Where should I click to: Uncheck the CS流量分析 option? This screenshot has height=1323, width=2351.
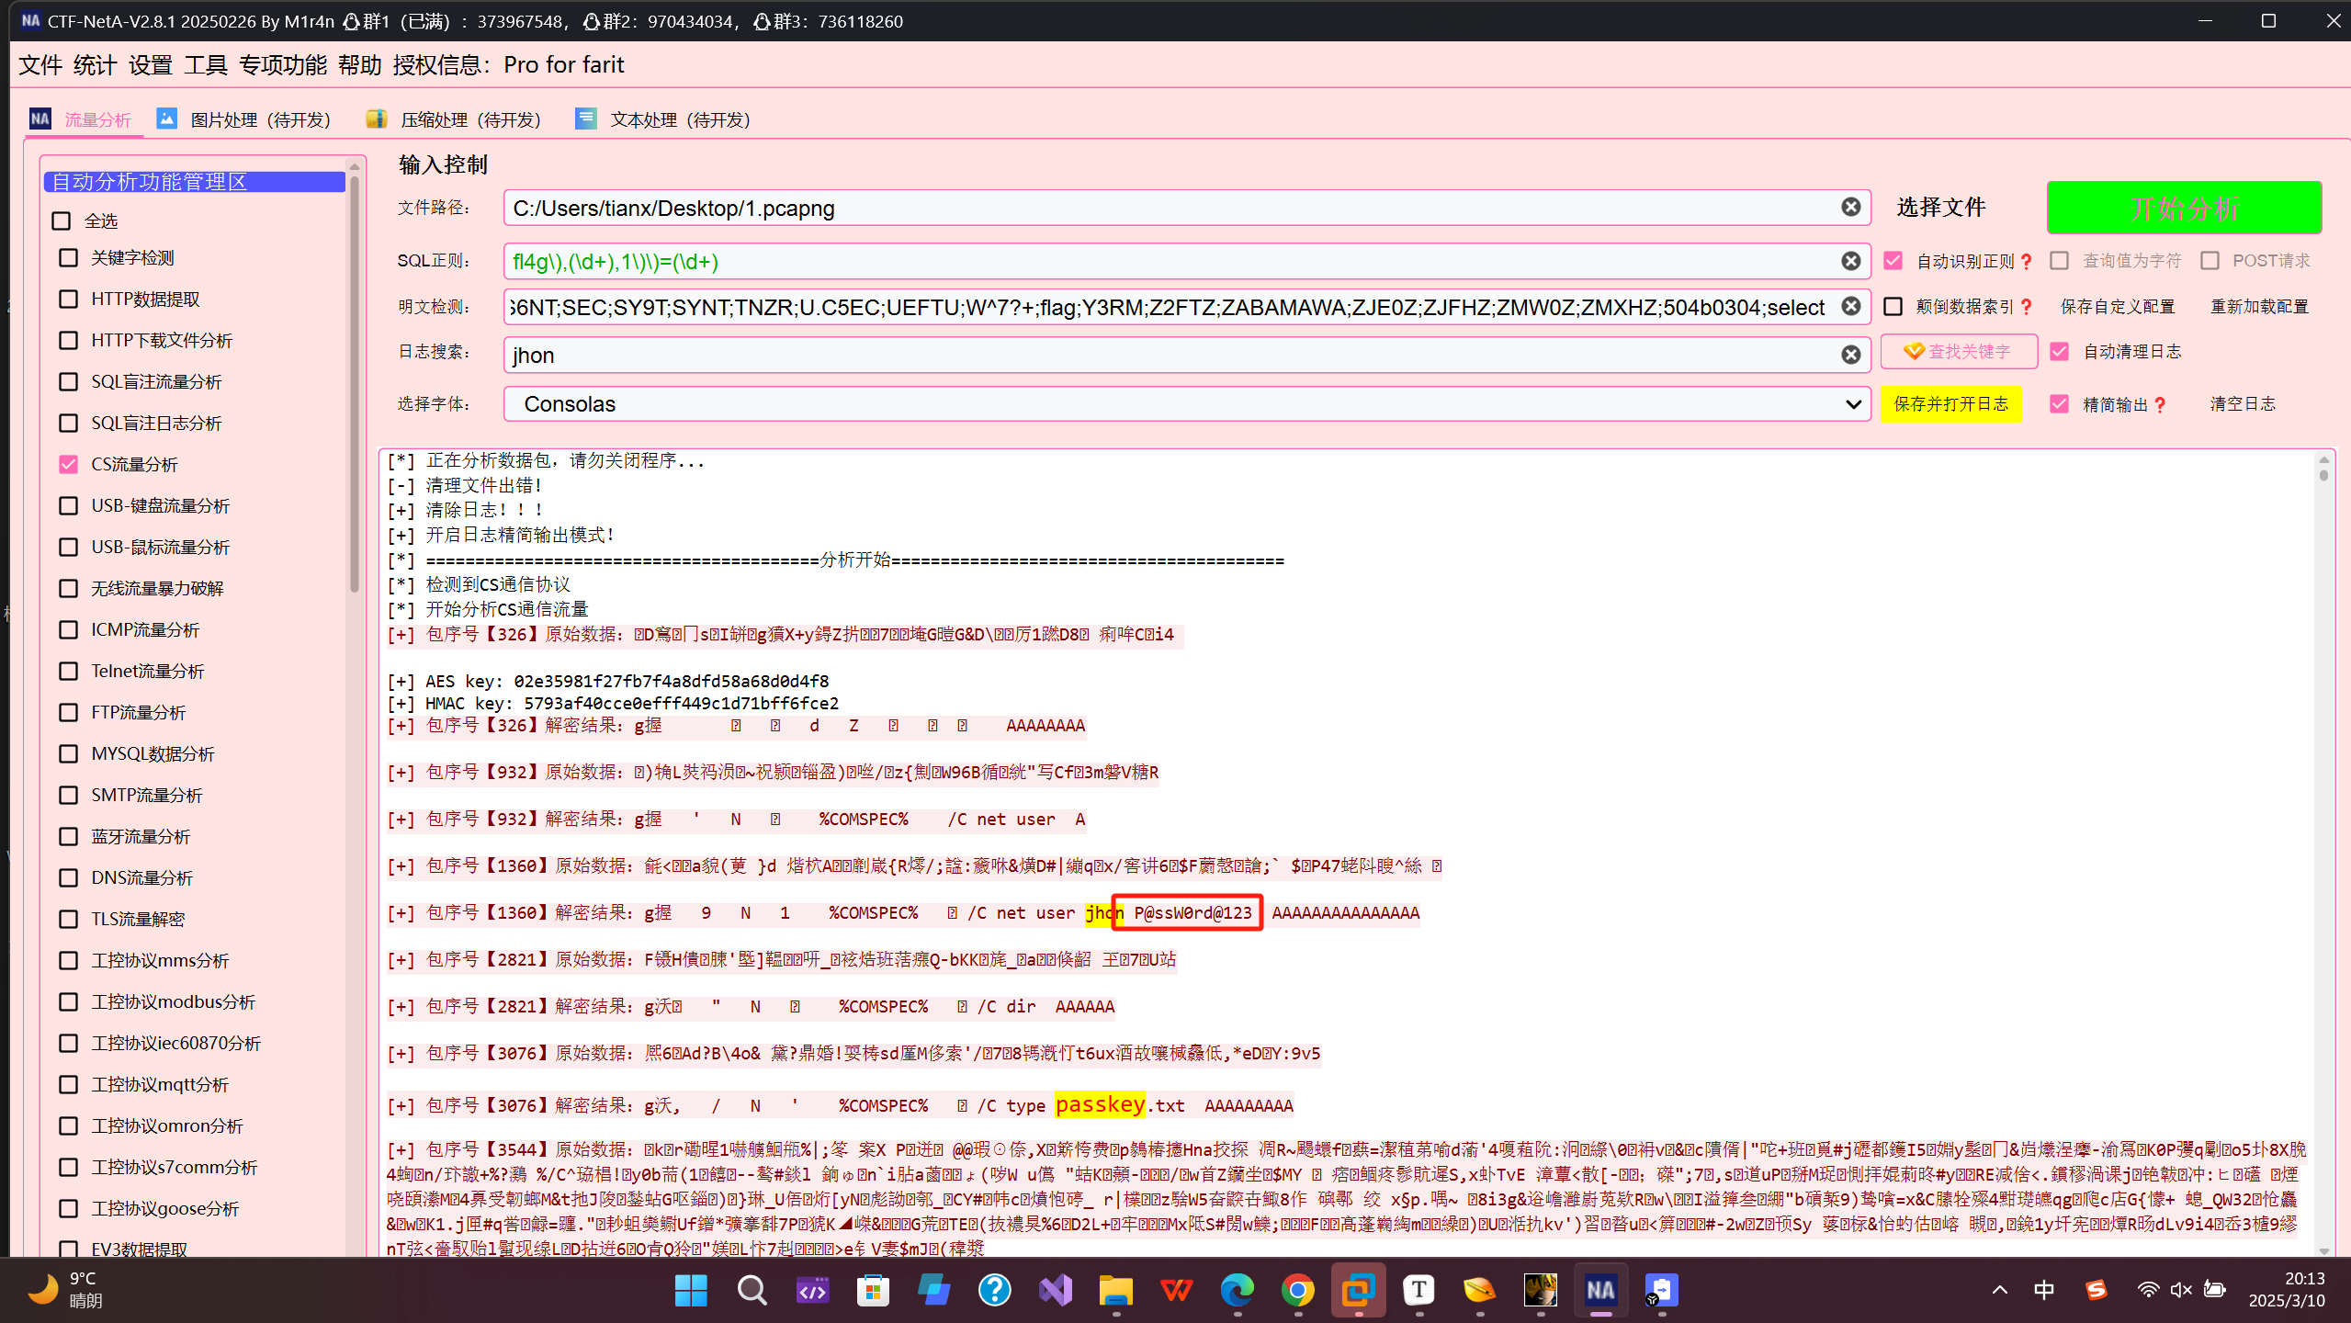click(x=68, y=464)
